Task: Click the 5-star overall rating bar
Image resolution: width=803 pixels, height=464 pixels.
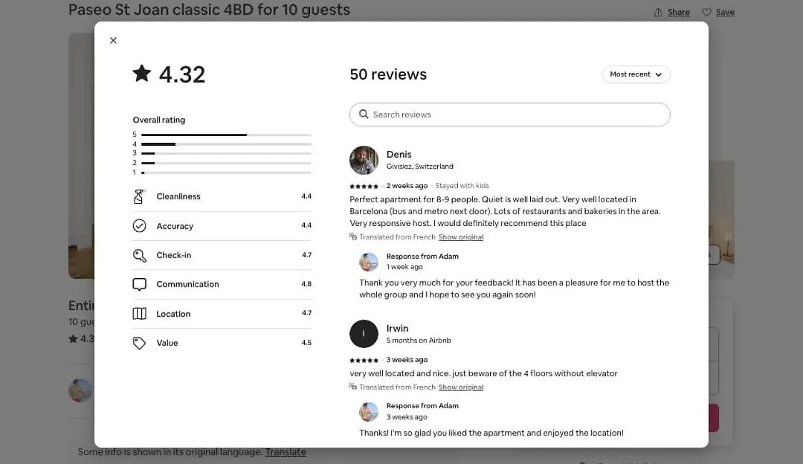Action: pyautogui.click(x=226, y=135)
